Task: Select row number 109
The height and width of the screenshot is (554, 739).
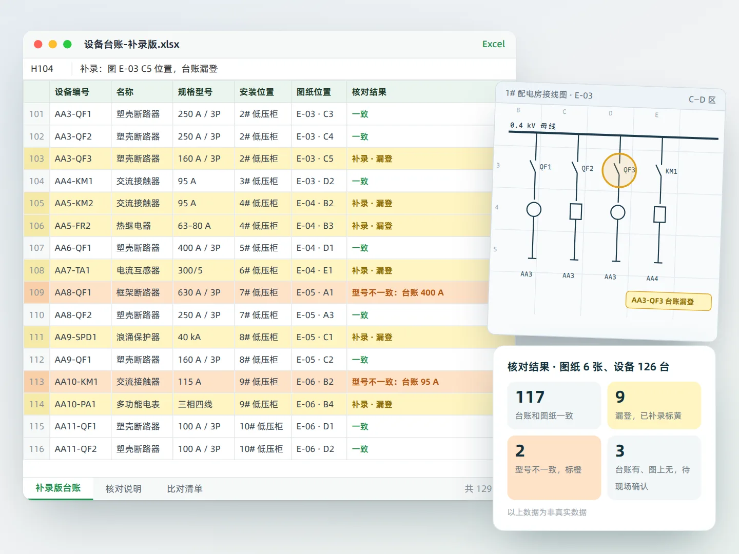Action: (36, 292)
